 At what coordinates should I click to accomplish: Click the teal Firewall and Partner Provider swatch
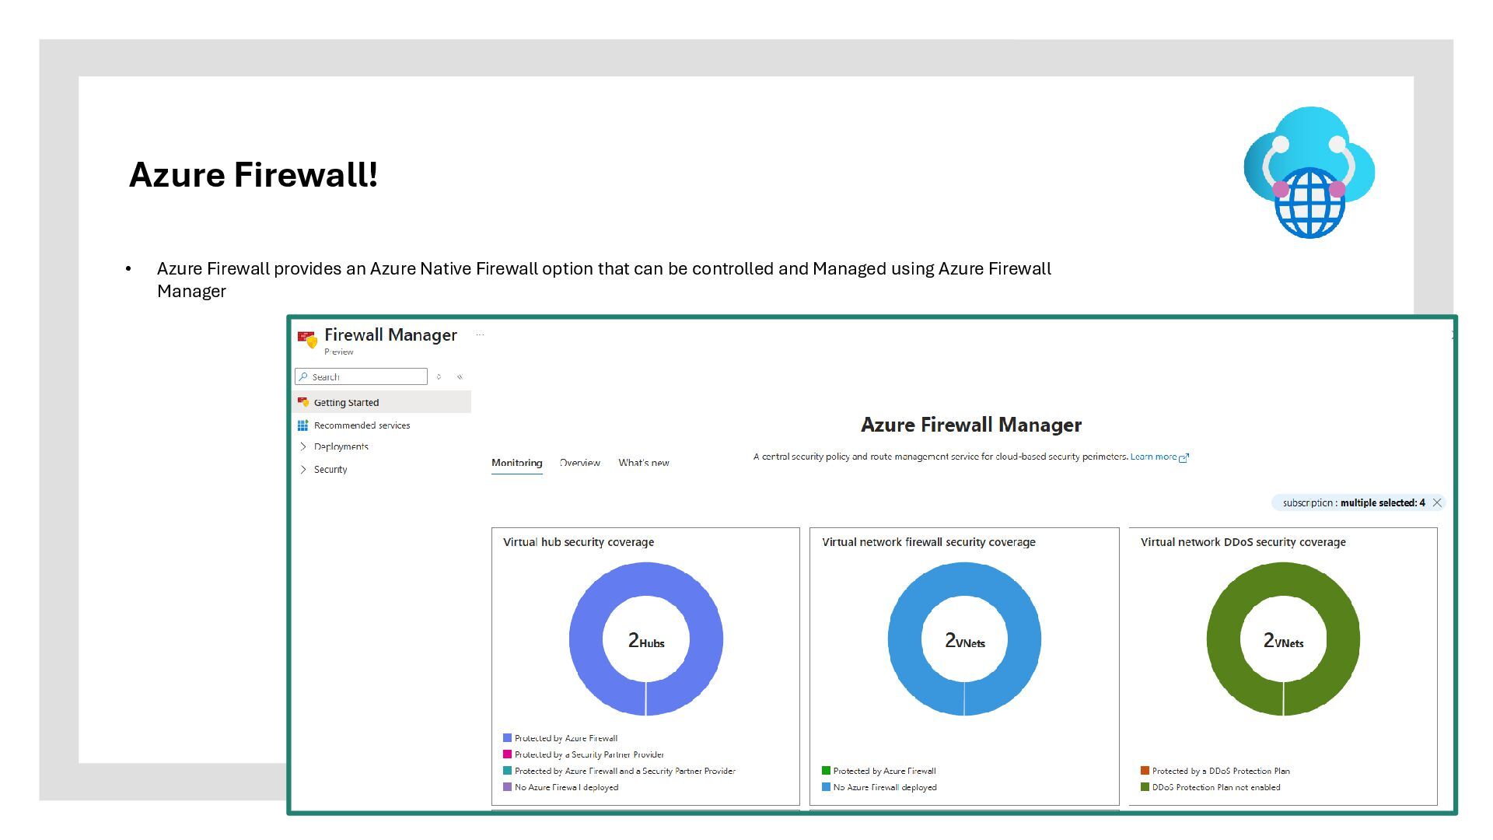point(507,771)
